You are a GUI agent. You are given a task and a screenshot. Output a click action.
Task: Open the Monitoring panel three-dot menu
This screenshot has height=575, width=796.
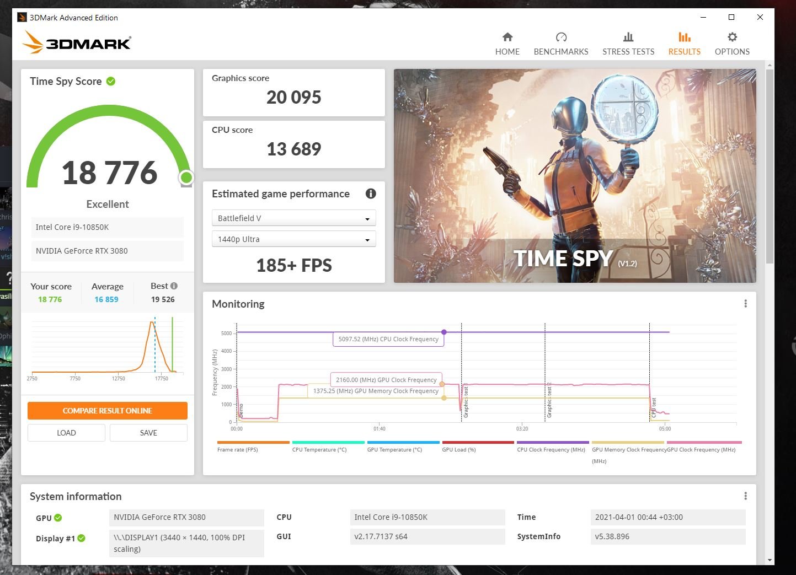tap(745, 303)
